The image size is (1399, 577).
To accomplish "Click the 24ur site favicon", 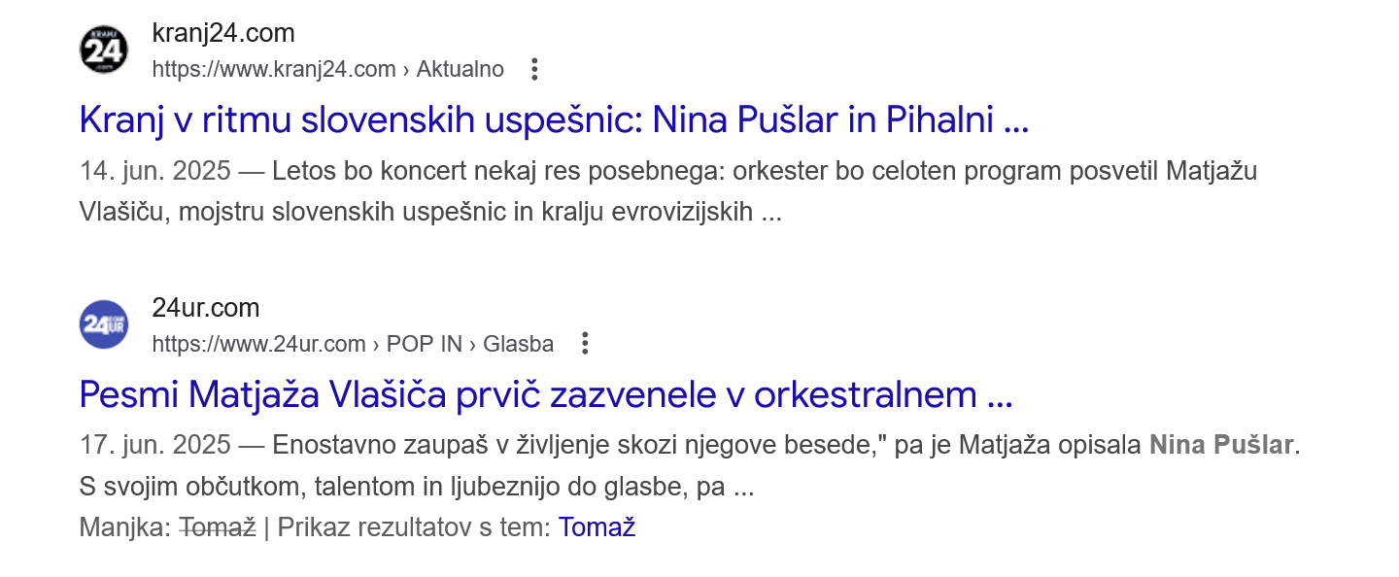I will click(x=103, y=324).
